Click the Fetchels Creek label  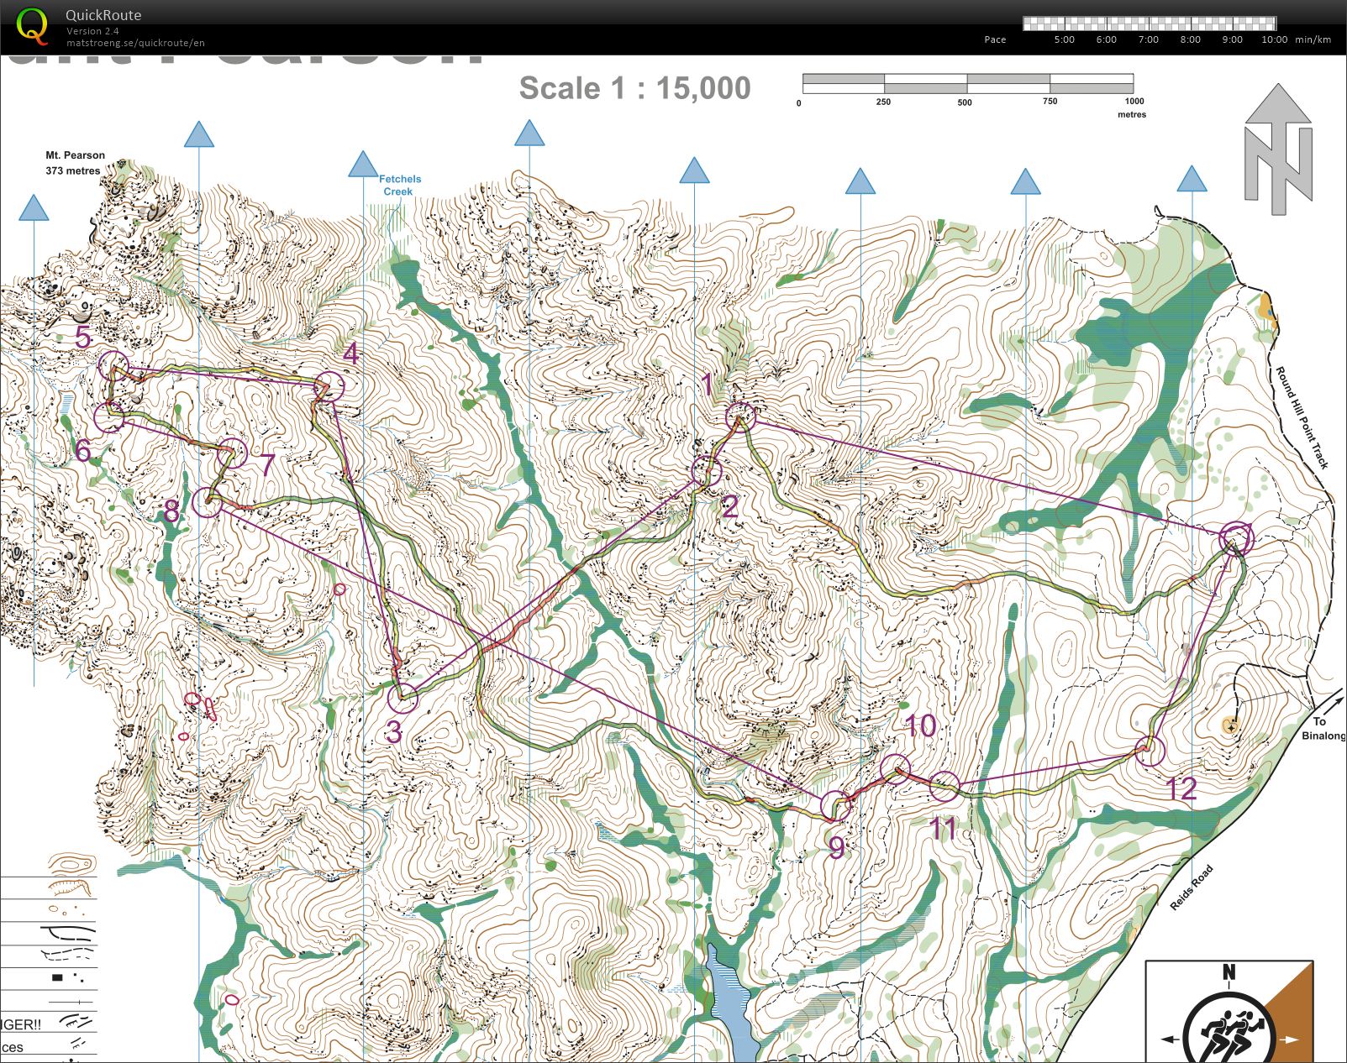(399, 185)
